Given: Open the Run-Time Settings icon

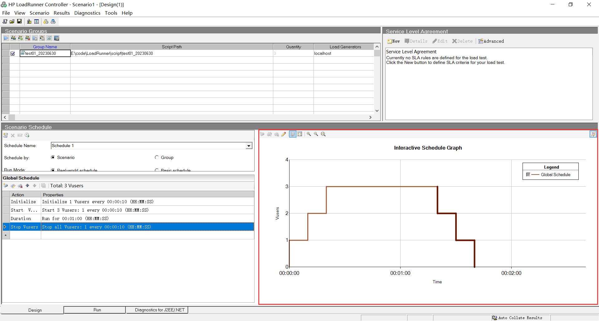Looking at the screenshot, I should (35, 38).
